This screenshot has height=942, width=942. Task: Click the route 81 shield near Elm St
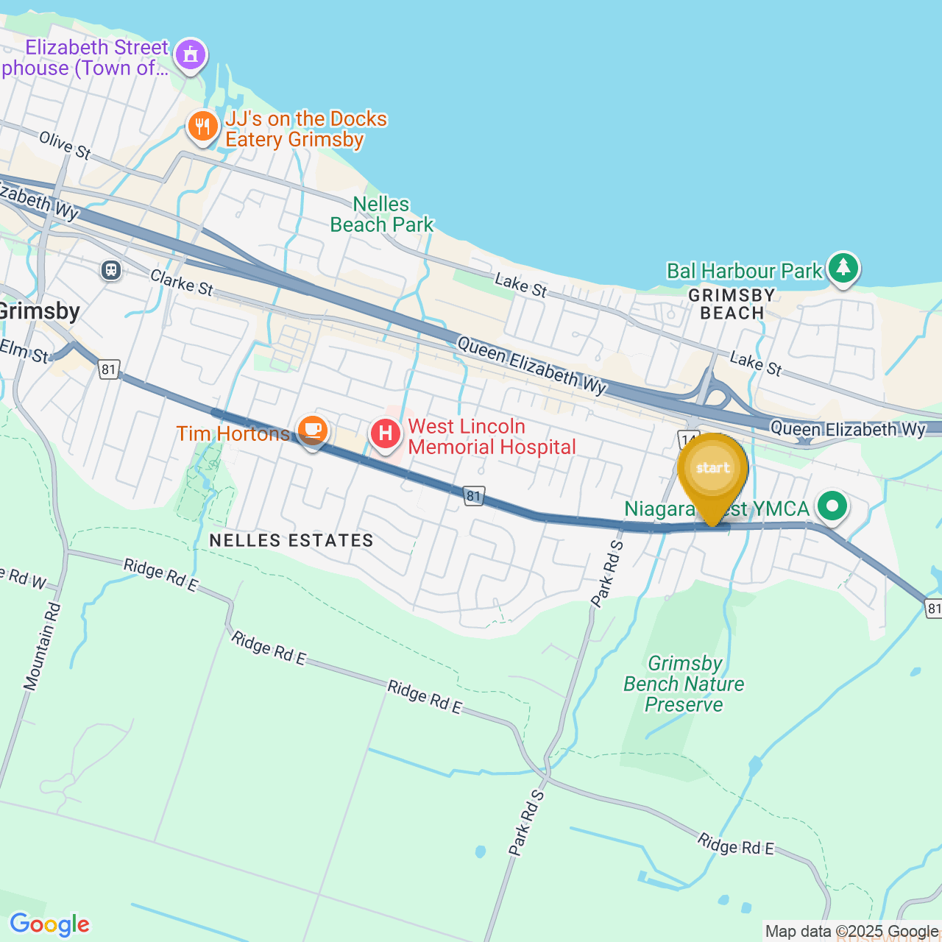109,369
